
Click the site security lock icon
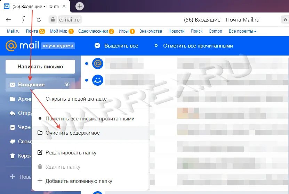tap(53, 19)
